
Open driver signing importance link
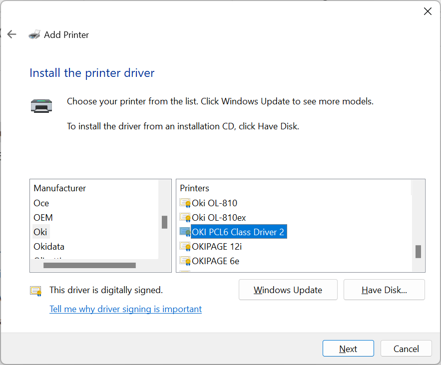[126, 309]
